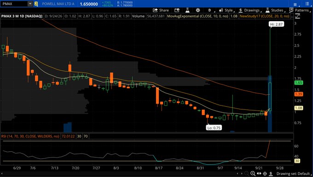Open the Style dropdown menu
Viewport: 313px width, 177px height.
[x=227, y=10]
